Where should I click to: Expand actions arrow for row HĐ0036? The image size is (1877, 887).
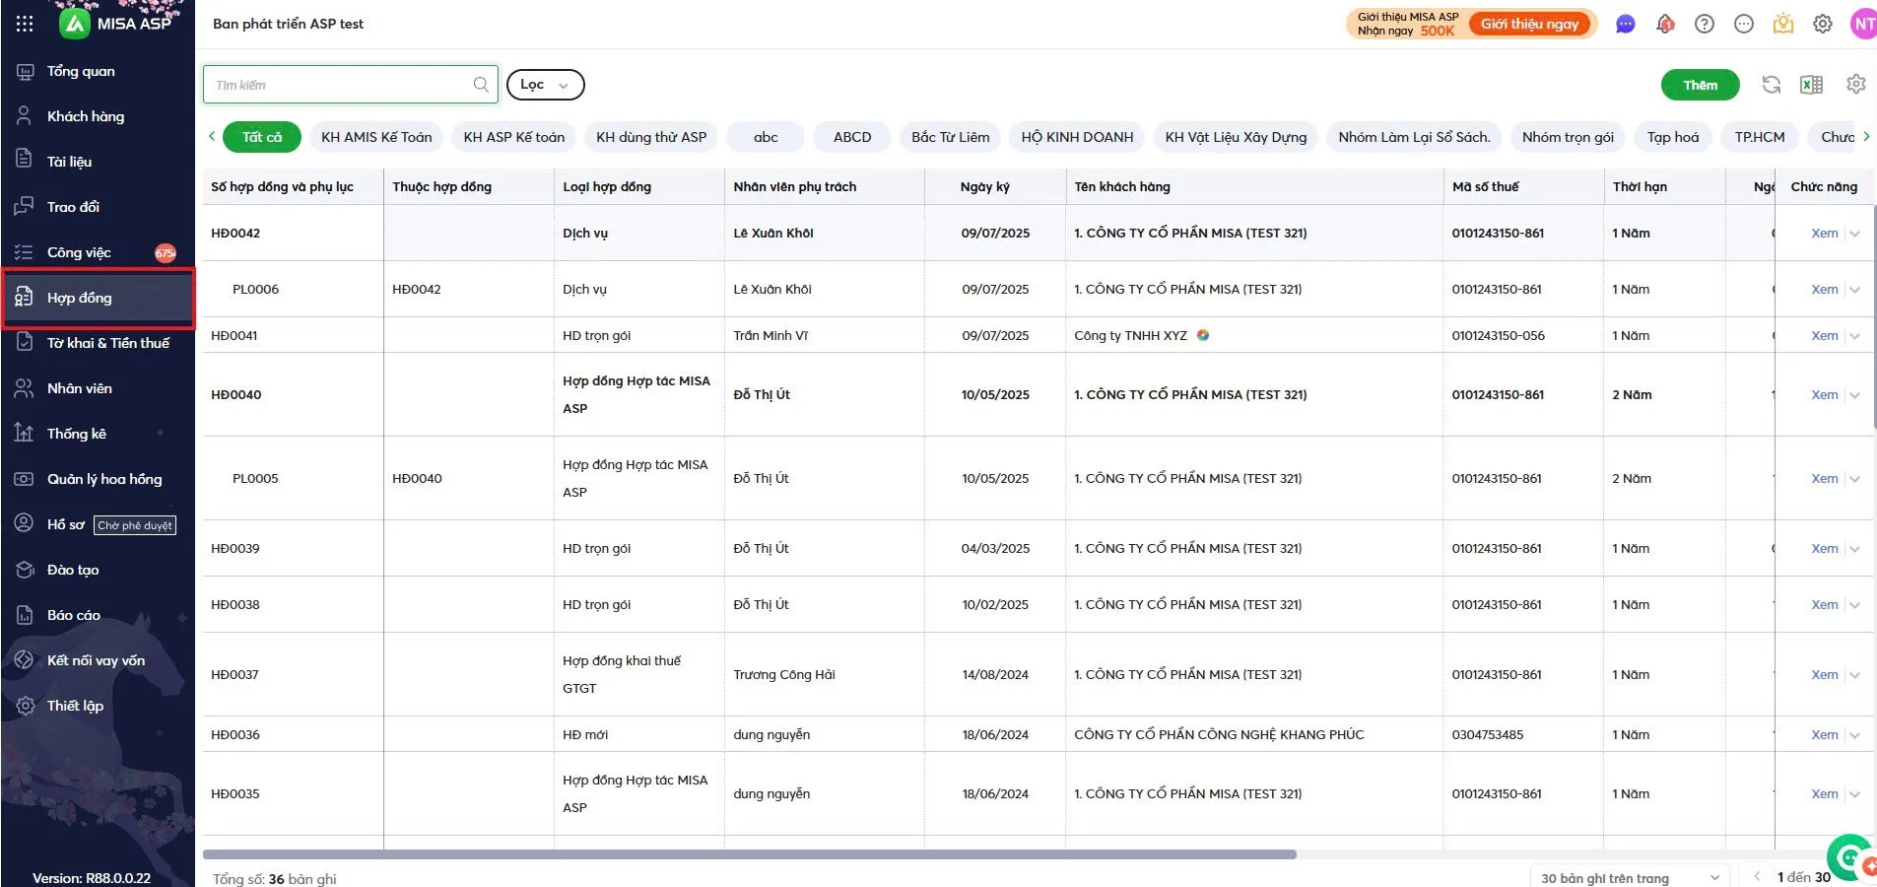click(x=1855, y=735)
